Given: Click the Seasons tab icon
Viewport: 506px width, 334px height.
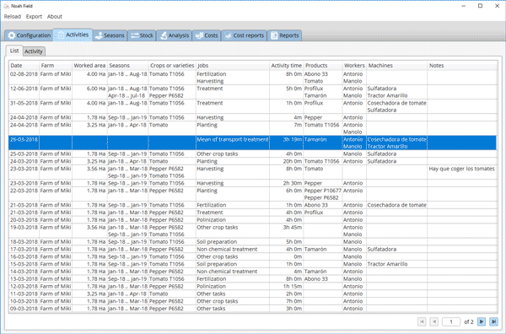Looking at the screenshot, I should (99, 35).
